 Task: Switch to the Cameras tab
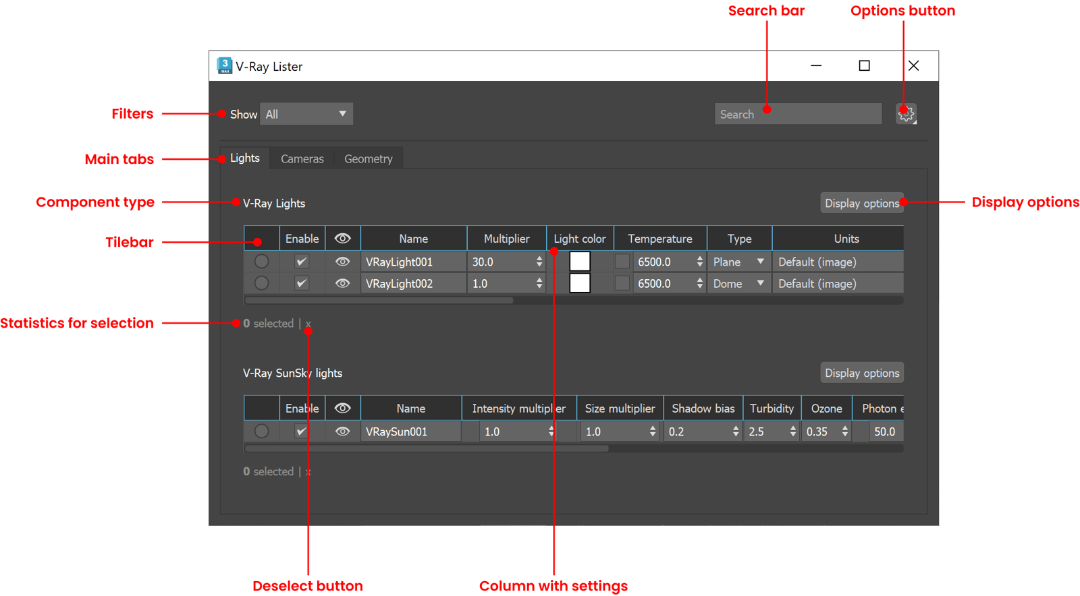[302, 158]
